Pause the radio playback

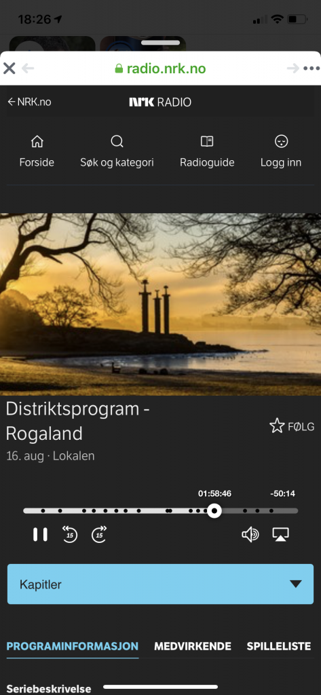[40, 534]
